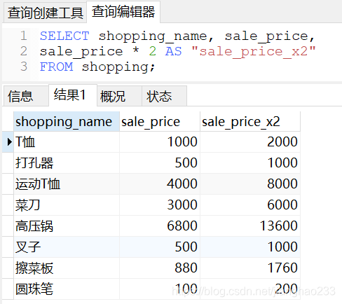
Task: Click the sale_price 3000 cell
Action: (x=160, y=205)
